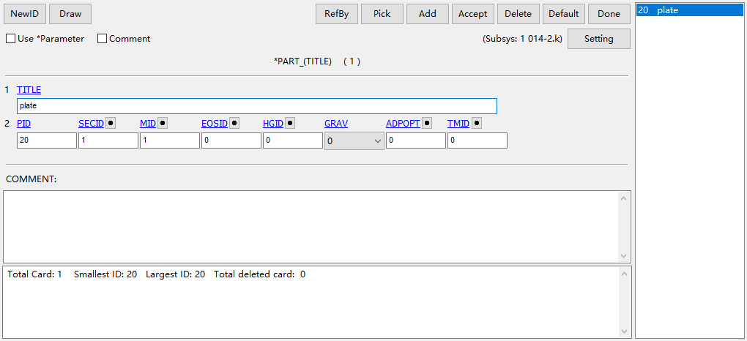Click the '*PART_(TITLE)' heading text
This screenshot has width=747, height=341.
point(302,61)
